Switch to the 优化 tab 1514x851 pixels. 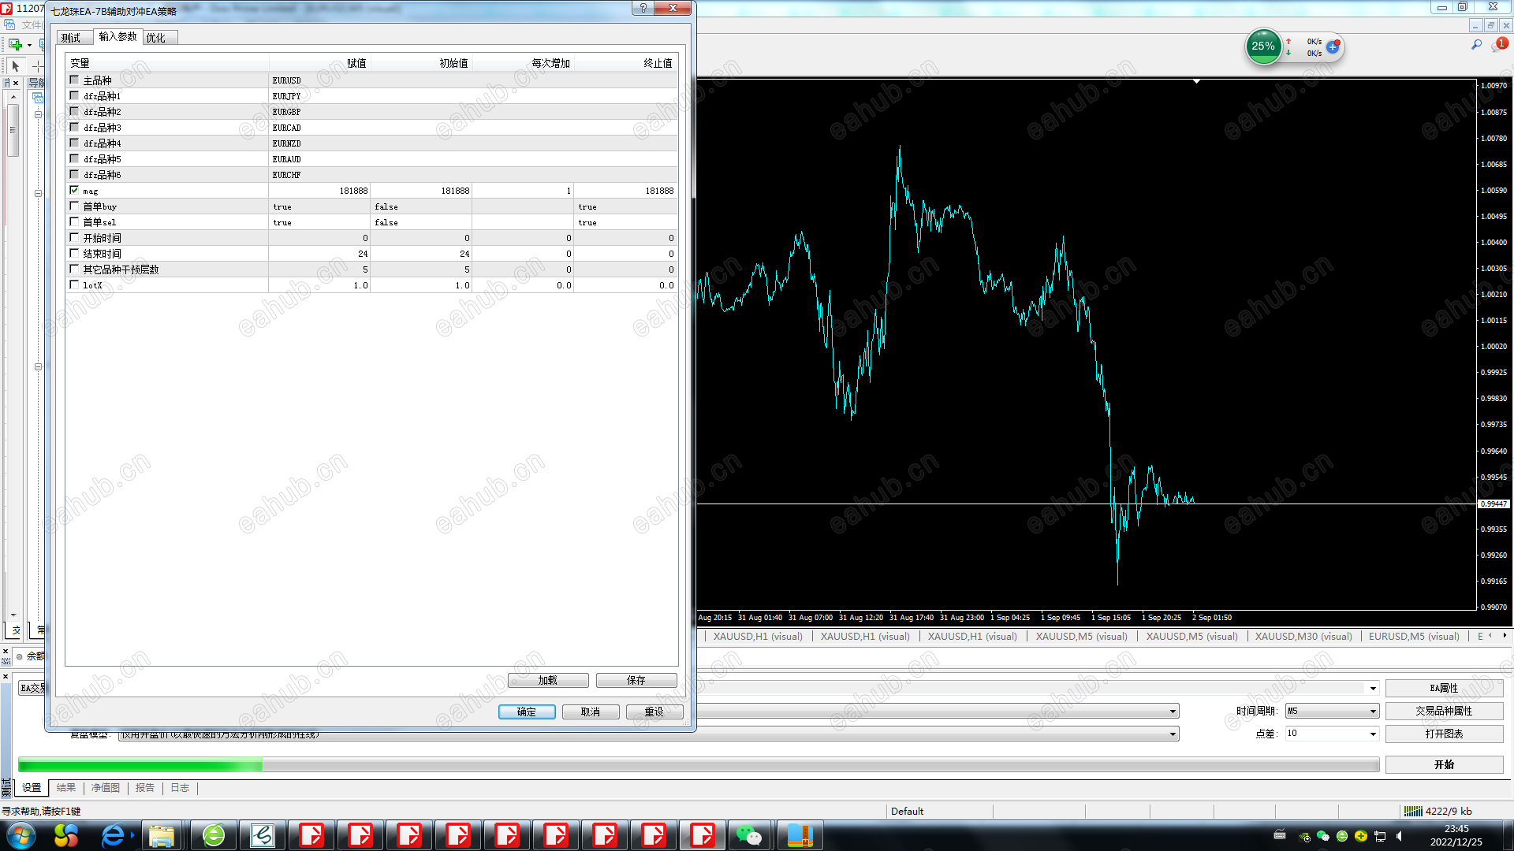click(156, 38)
